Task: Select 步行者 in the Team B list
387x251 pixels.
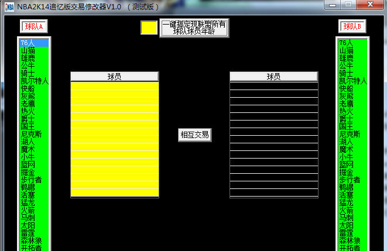Action: 352,180
